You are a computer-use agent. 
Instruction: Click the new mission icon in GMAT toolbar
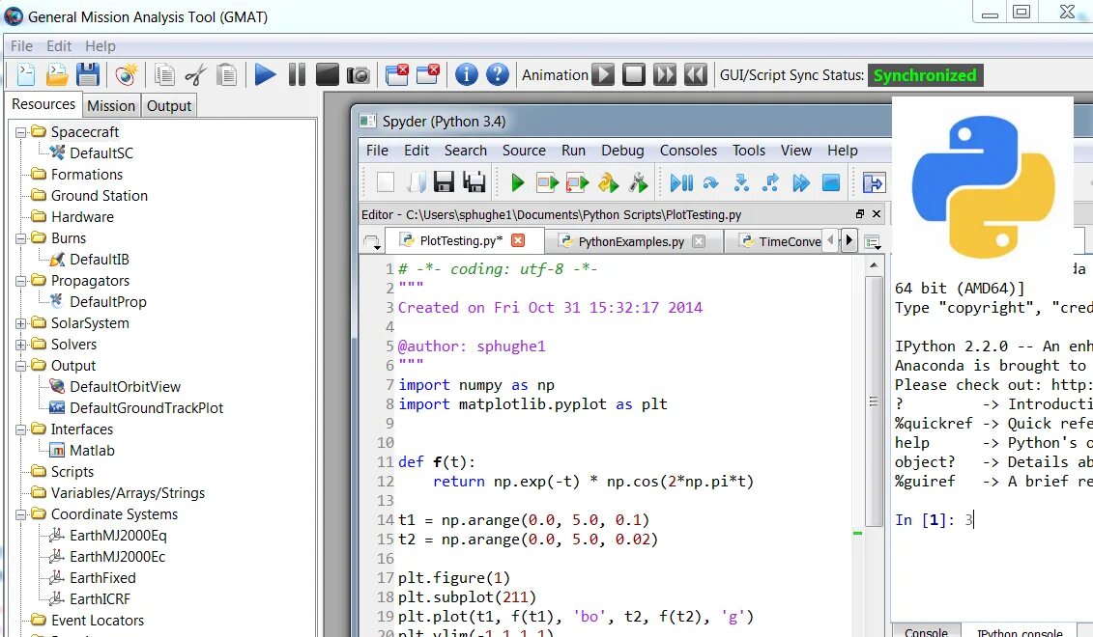click(x=127, y=74)
